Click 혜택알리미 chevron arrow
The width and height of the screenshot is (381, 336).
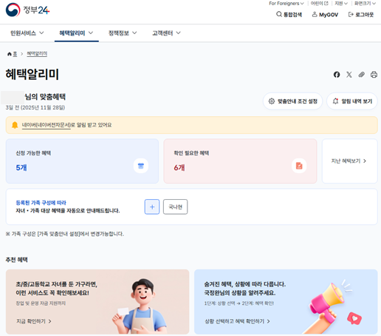91,33
